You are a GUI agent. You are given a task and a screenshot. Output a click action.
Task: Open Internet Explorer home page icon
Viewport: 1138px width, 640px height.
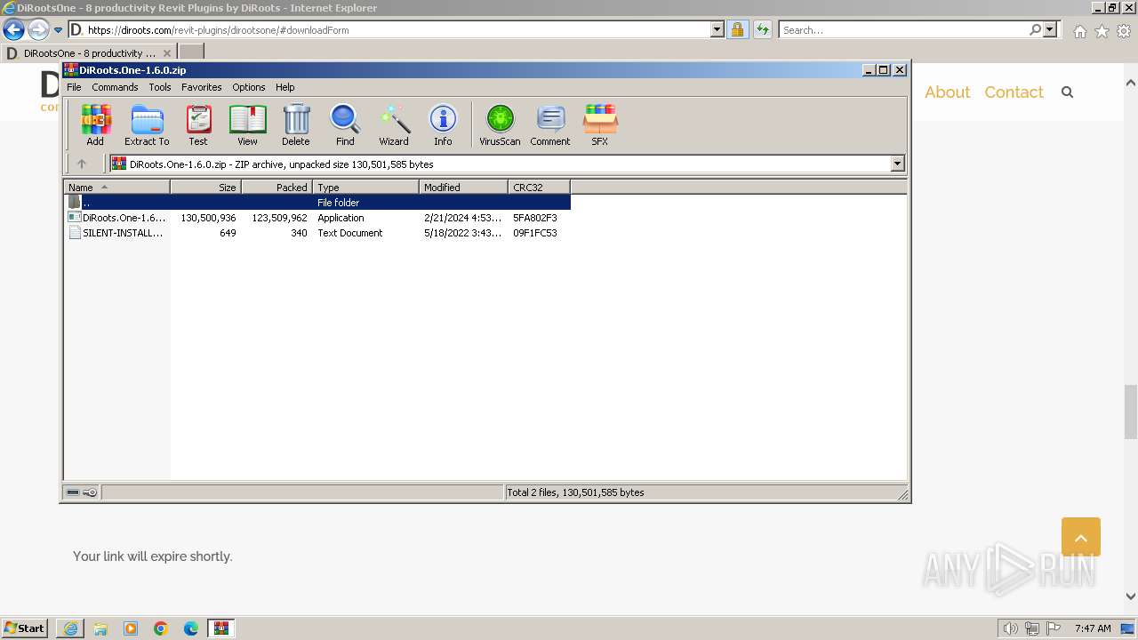[1079, 31]
